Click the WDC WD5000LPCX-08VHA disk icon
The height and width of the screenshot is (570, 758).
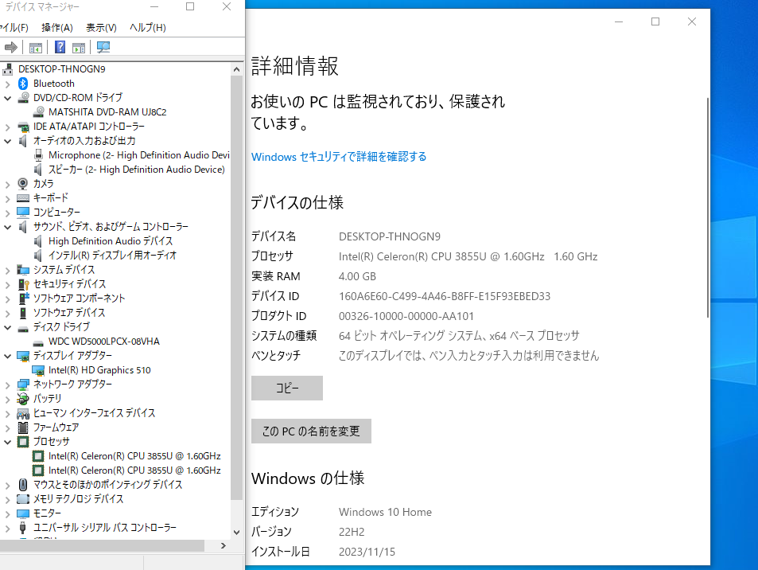pos(38,342)
